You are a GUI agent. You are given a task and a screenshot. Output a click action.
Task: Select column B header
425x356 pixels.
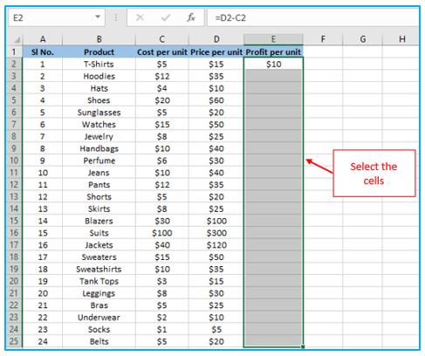pos(99,39)
